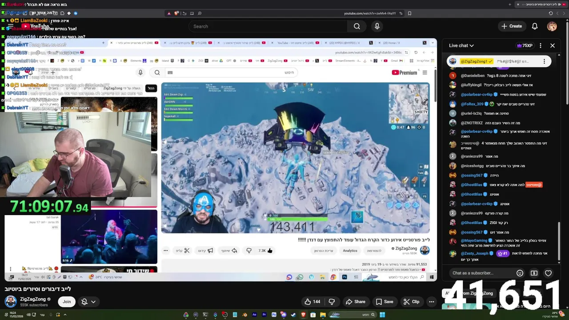The image size is (569, 320).
Task: Like inner video with 7.3K likes
Action: (x=265, y=251)
